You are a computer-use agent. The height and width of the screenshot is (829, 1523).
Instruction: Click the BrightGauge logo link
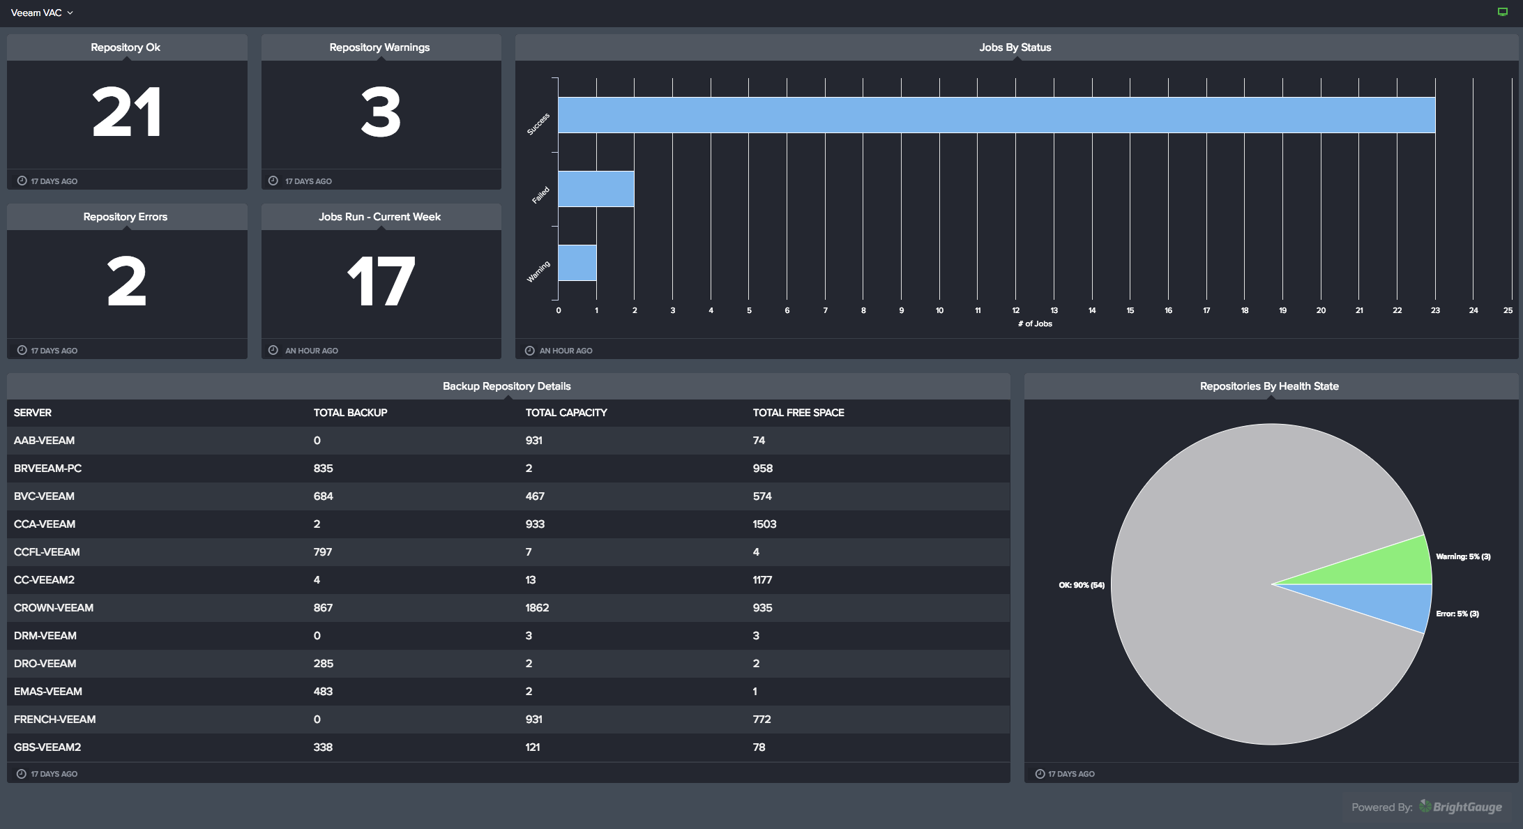click(1461, 807)
